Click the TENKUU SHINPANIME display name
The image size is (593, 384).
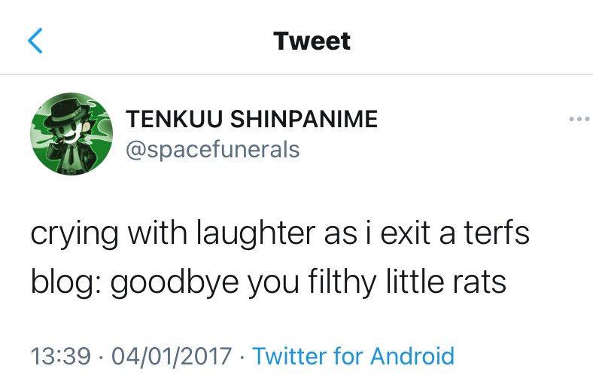click(x=251, y=119)
